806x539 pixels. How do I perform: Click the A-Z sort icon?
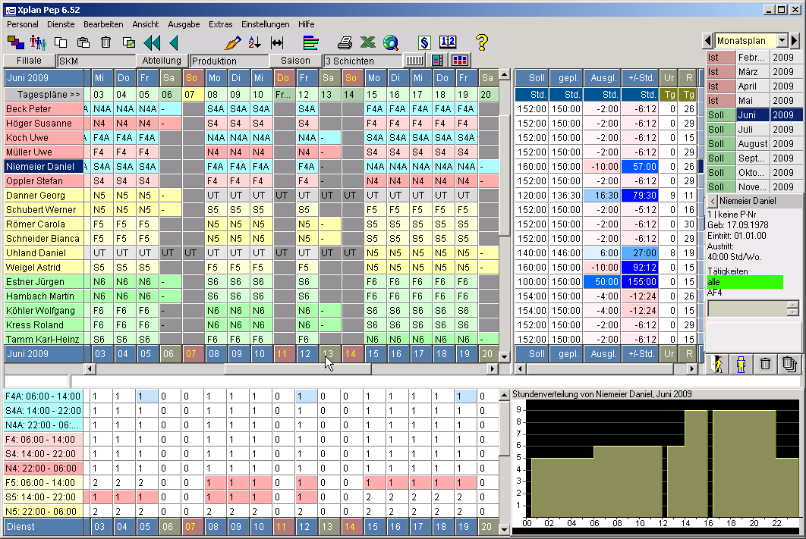(254, 42)
